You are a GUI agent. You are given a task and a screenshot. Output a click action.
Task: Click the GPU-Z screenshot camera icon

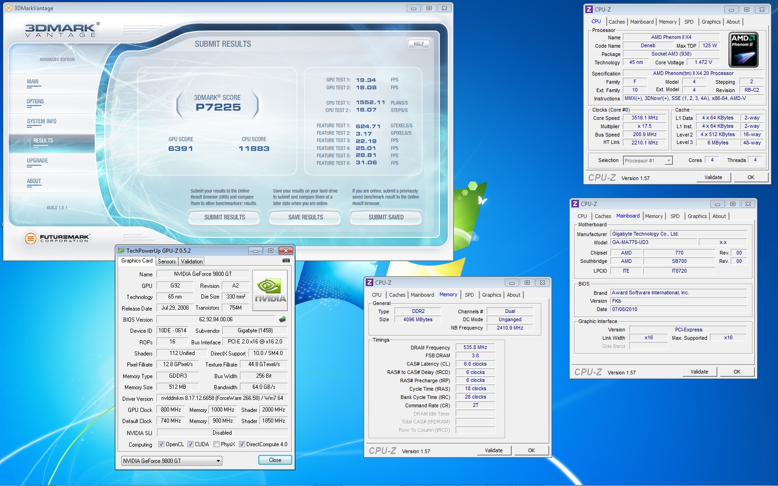(286, 261)
